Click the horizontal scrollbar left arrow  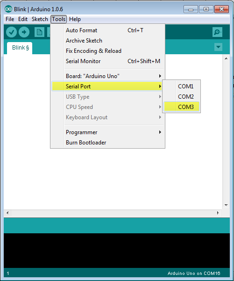(x=7, y=213)
